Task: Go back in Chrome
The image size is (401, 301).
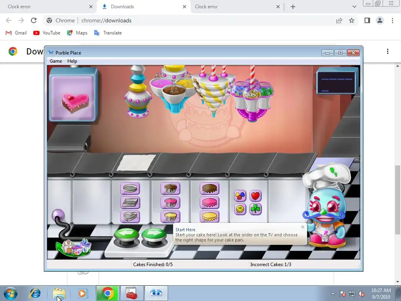Action: click(x=9, y=20)
